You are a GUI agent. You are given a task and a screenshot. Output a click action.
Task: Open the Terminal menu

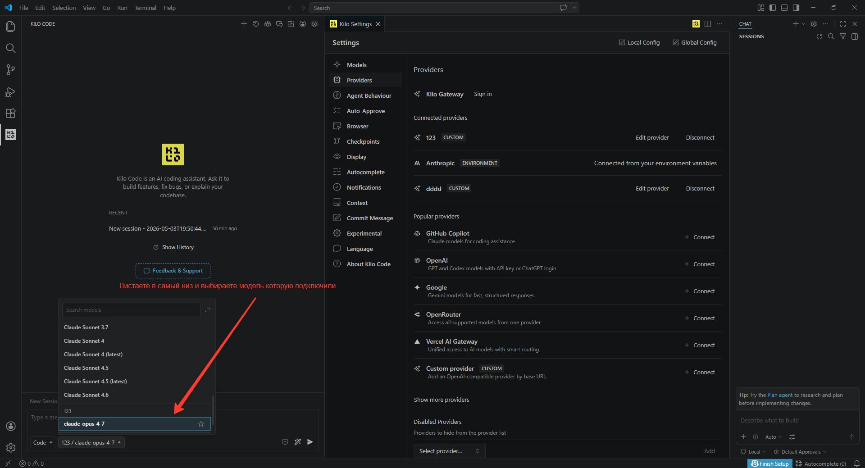point(145,8)
